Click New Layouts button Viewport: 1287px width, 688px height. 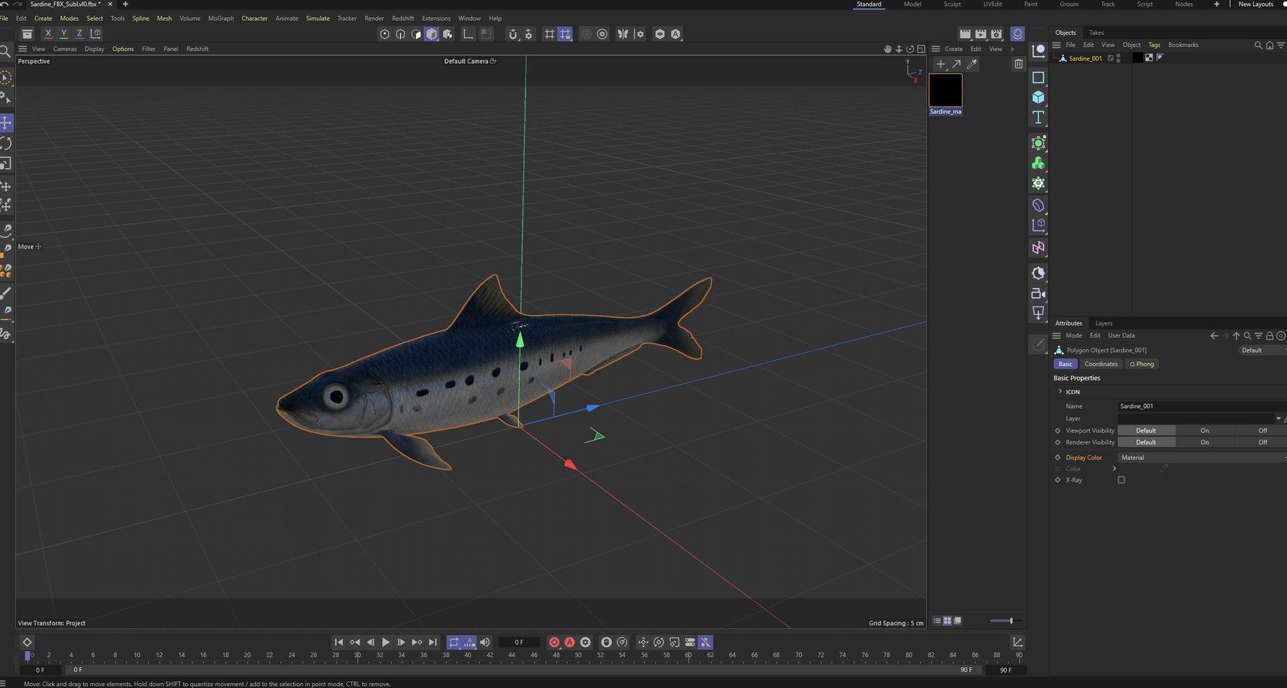click(x=1255, y=4)
